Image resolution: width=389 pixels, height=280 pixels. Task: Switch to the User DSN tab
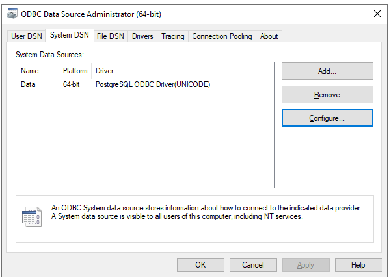[26, 36]
